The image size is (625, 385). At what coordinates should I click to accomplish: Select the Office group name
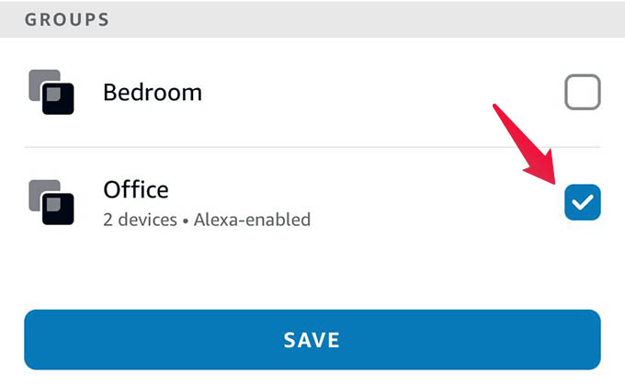click(x=136, y=189)
